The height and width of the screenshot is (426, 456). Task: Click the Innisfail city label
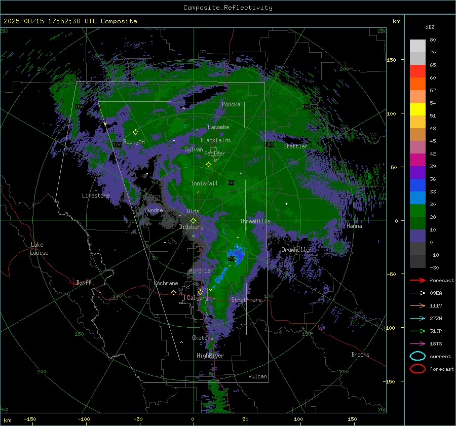pos(204,183)
